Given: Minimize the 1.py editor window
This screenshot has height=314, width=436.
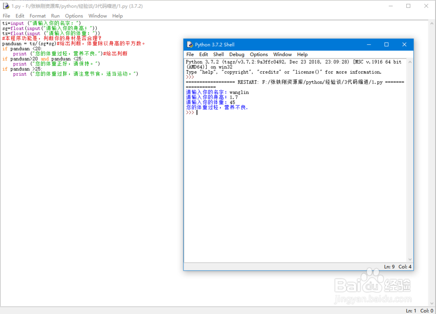Looking at the screenshot, I should (391, 6).
